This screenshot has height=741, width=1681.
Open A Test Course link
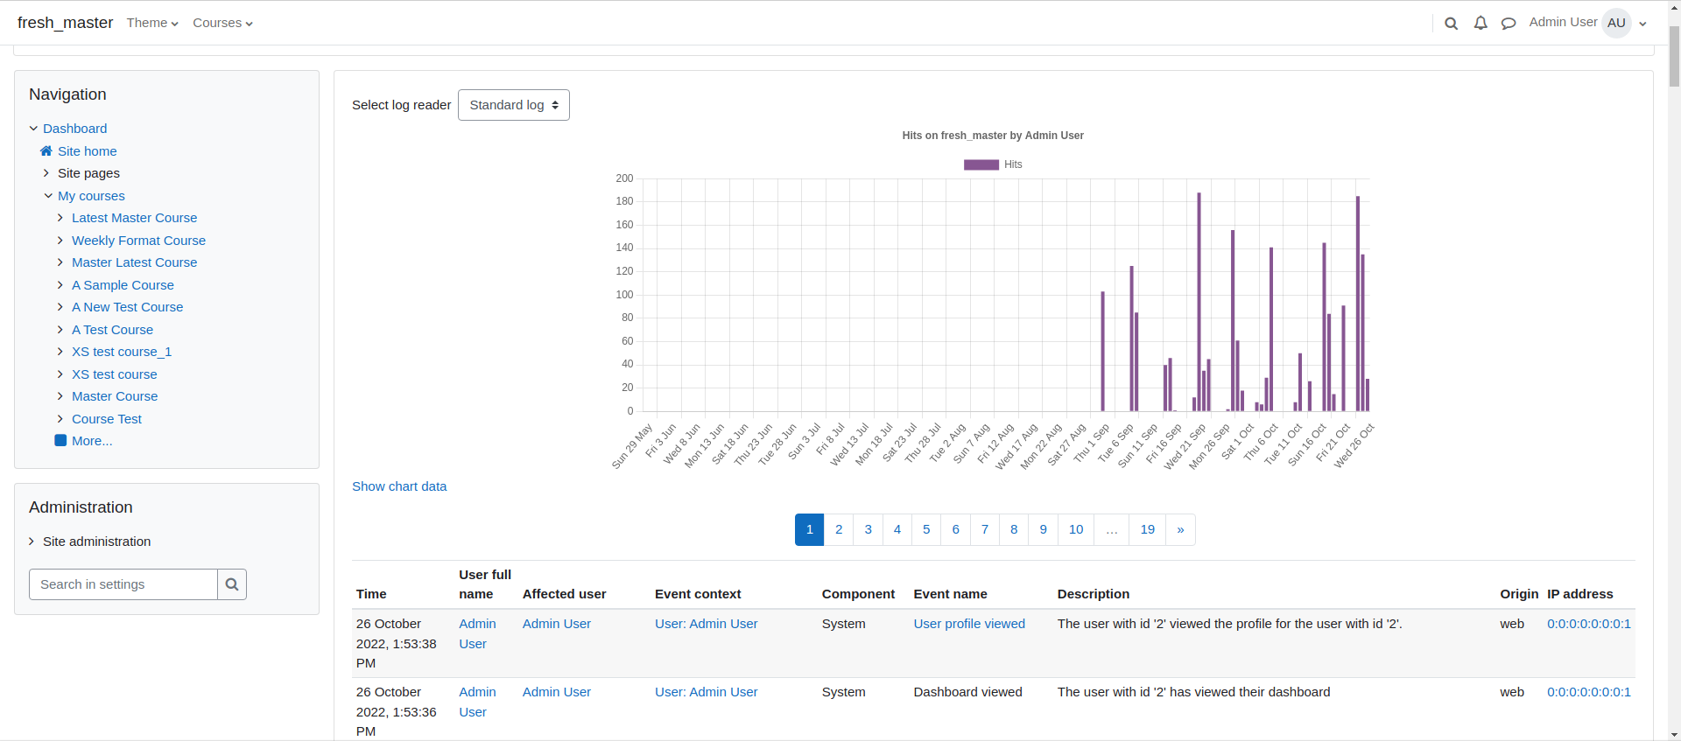tap(112, 330)
